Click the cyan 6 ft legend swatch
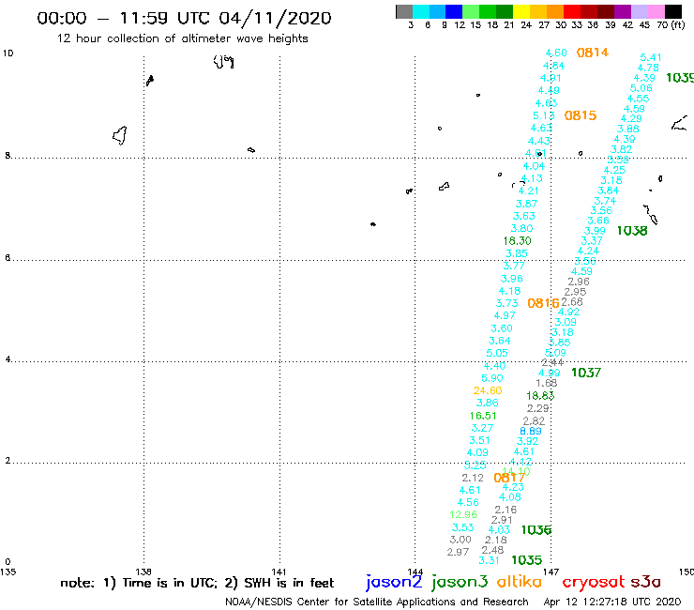The height and width of the screenshot is (610, 694). 420,11
